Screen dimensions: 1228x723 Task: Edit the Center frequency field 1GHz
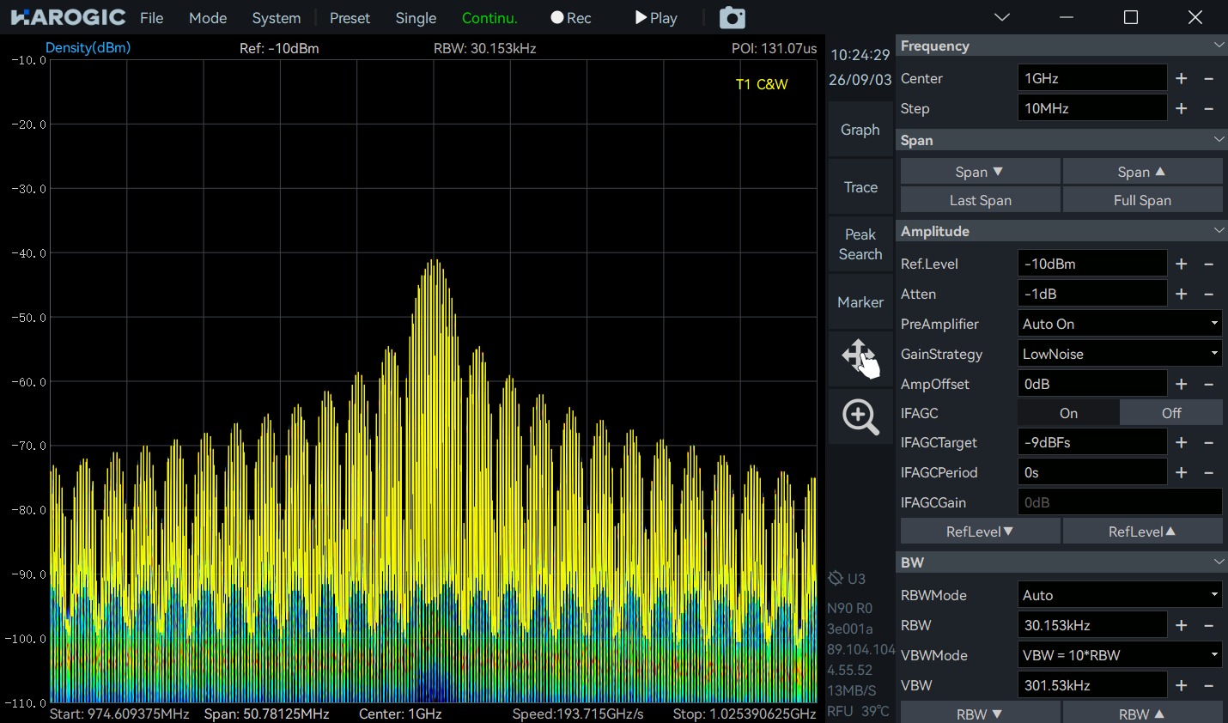(1092, 78)
